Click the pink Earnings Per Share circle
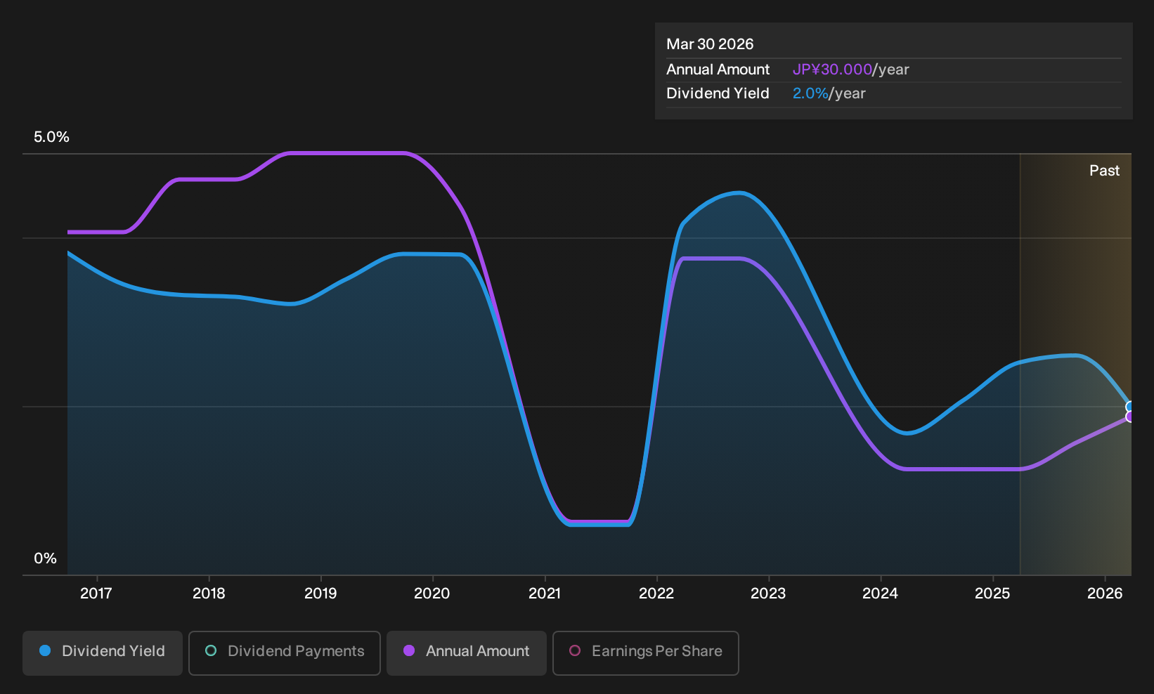1154x694 pixels. pos(575,651)
